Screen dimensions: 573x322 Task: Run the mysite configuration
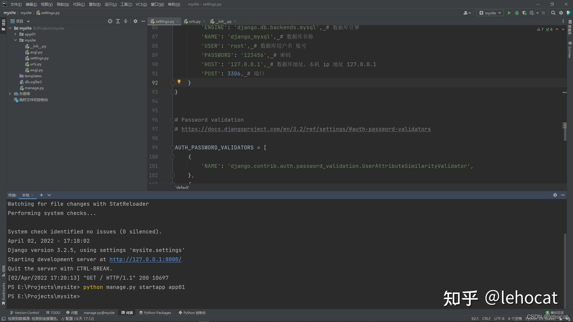[509, 13]
